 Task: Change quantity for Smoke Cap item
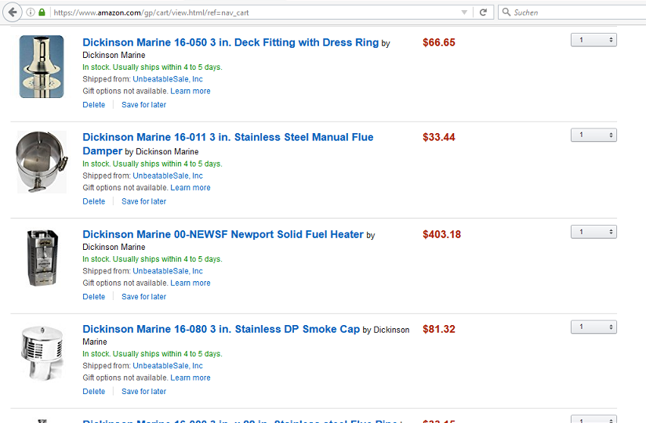[593, 327]
